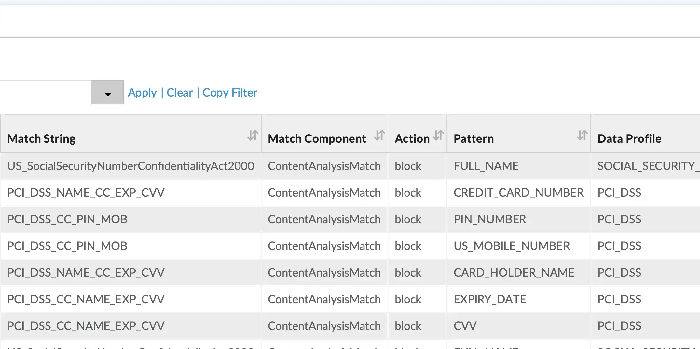Click the SOCIAL_SECURITY data profile cell

tap(646, 166)
